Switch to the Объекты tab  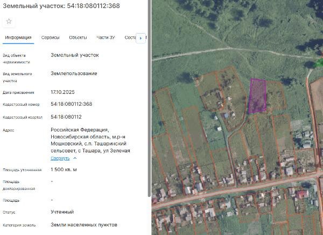tap(78, 38)
